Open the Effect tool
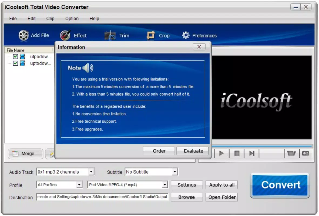The height and width of the screenshot is (216, 319). (x=73, y=35)
